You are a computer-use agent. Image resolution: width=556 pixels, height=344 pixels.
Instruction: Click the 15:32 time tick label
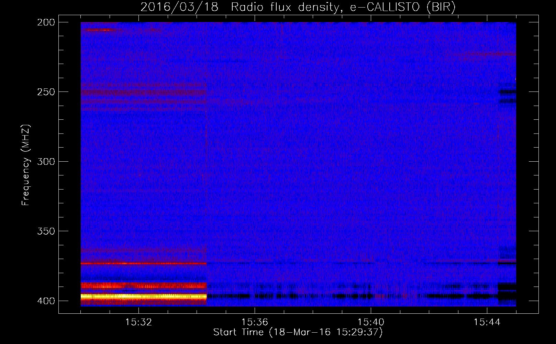click(138, 322)
